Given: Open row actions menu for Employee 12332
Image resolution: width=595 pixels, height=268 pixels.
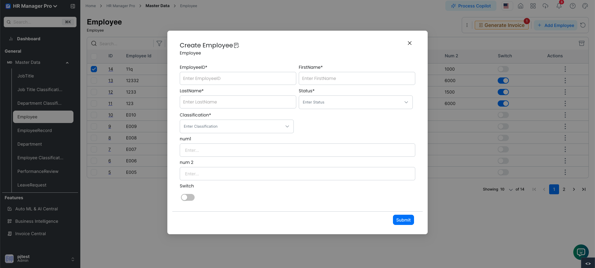Looking at the screenshot, I should pos(565,81).
